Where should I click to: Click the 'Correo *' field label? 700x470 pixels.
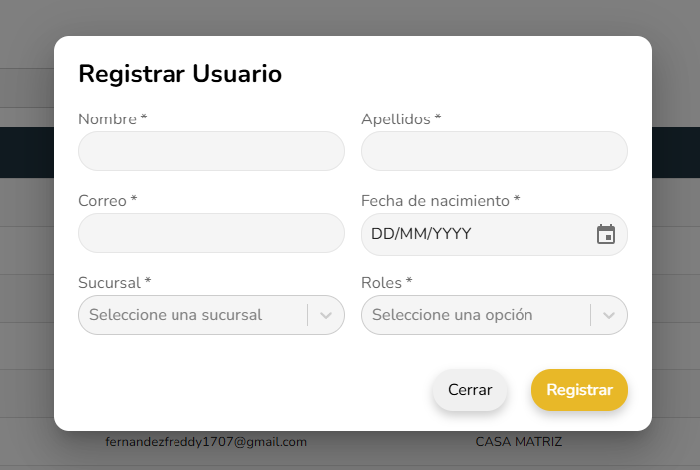pyautogui.click(x=108, y=201)
